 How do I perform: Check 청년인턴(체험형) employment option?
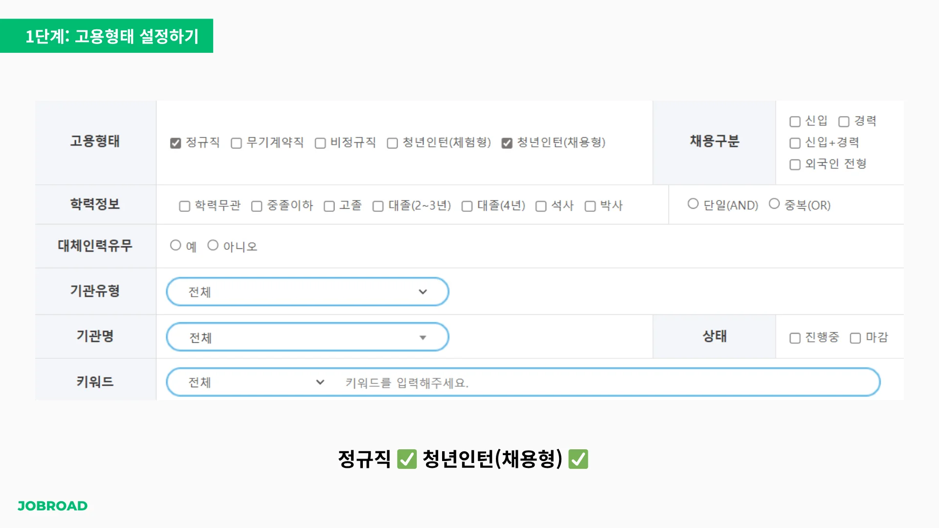[391, 143]
